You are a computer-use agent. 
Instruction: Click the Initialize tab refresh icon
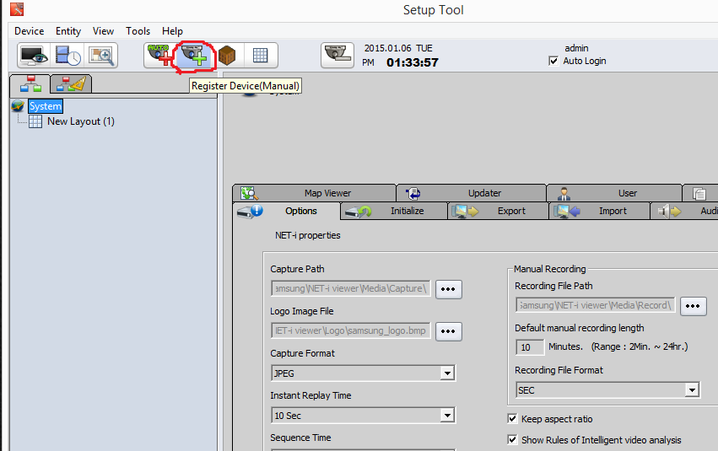click(358, 212)
